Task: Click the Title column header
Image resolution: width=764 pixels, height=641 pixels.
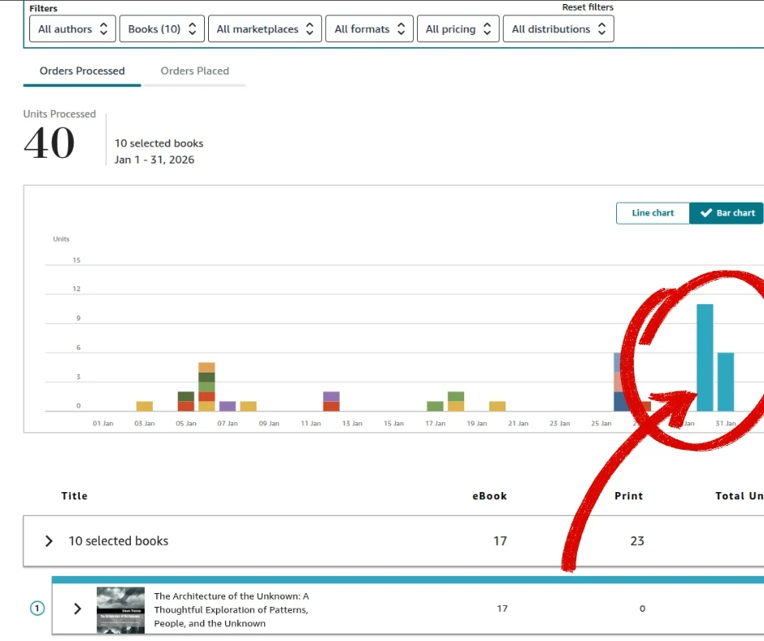Action: (x=75, y=496)
